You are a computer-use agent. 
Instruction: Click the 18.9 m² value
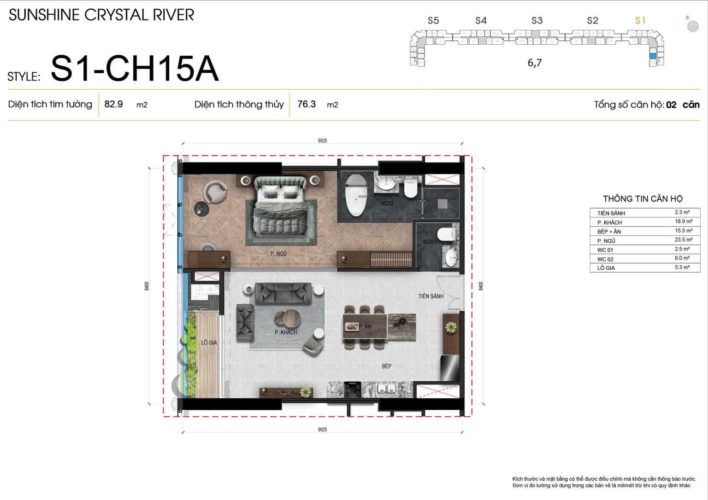click(684, 221)
